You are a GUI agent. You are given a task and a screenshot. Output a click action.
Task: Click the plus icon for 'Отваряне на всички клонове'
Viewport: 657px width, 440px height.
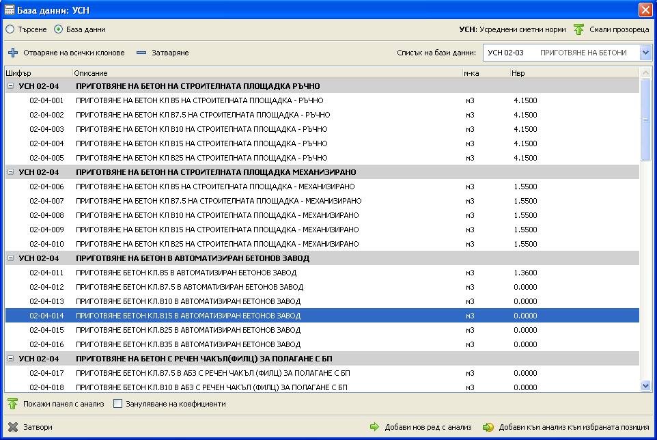pos(13,53)
